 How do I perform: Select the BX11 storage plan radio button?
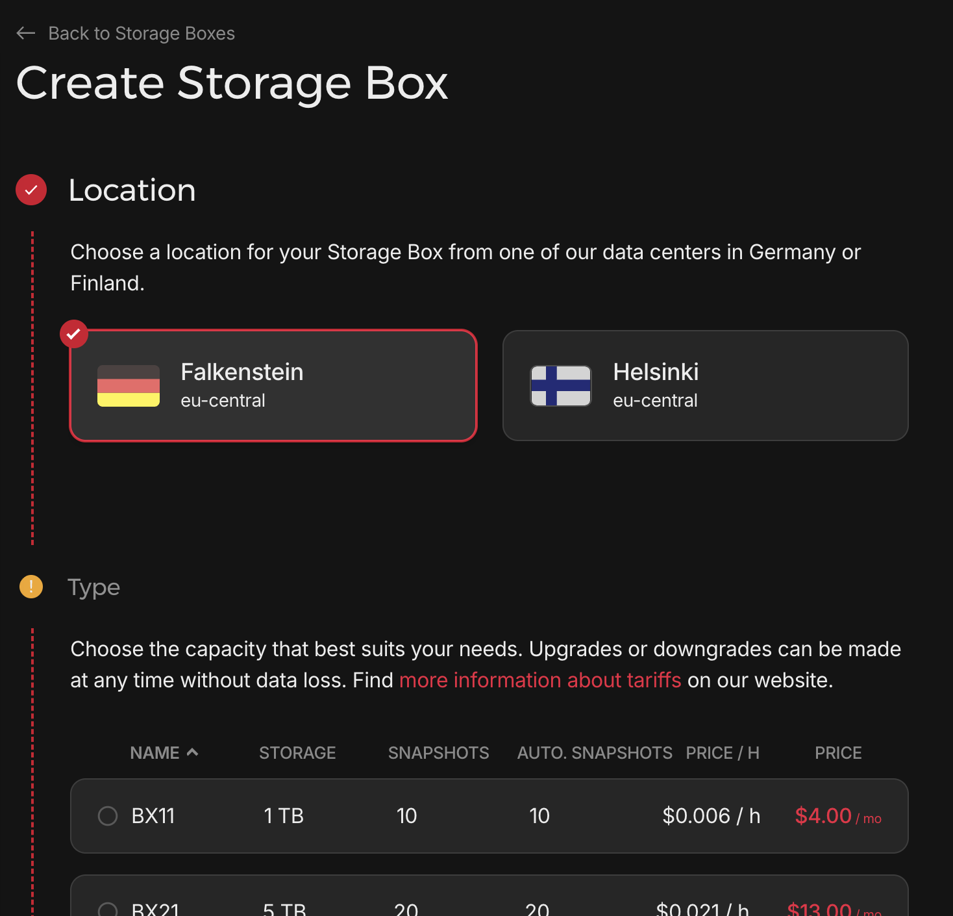tap(108, 815)
